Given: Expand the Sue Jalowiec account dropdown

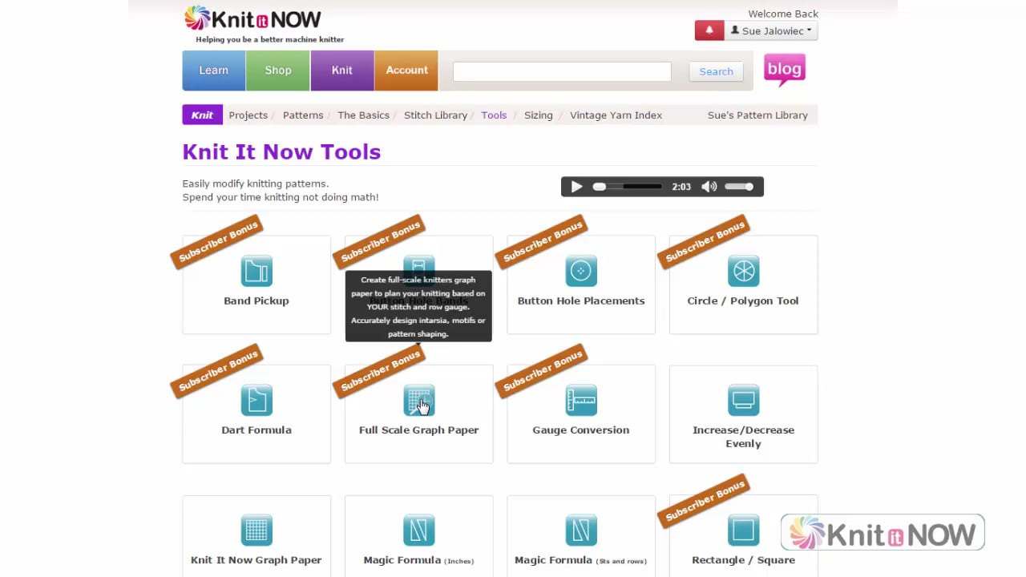Looking at the screenshot, I should tap(771, 30).
